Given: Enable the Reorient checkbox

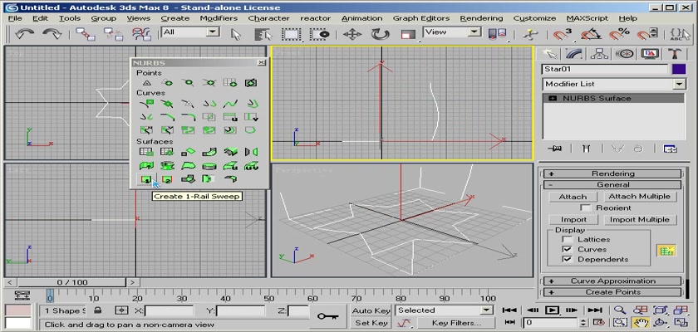Looking at the screenshot, I should click(586, 208).
